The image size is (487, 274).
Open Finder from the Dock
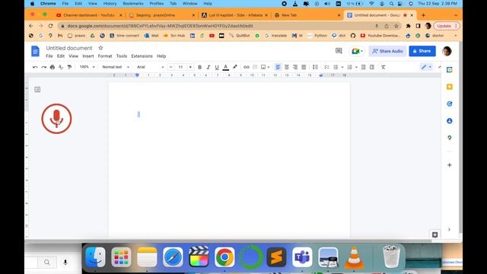coord(95,257)
